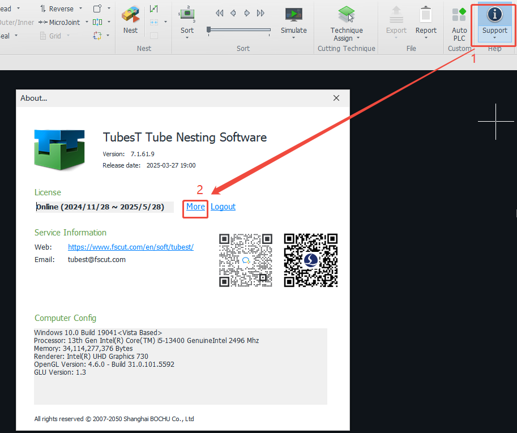Click the More license link
Image resolution: width=517 pixels, height=433 pixels.
[195, 207]
